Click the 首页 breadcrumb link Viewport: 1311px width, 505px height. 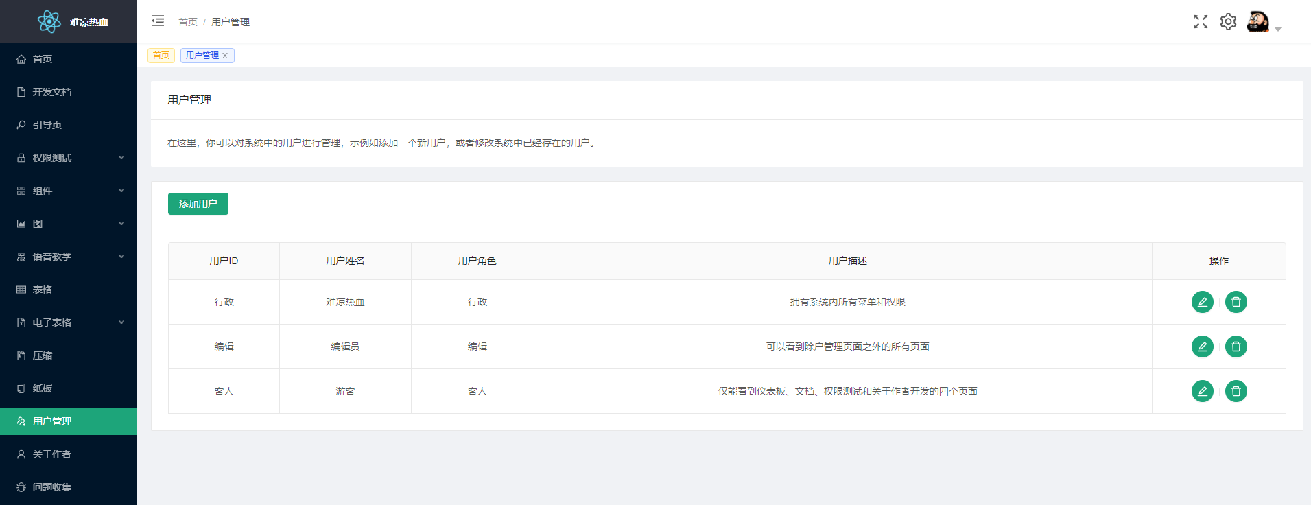(187, 22)
